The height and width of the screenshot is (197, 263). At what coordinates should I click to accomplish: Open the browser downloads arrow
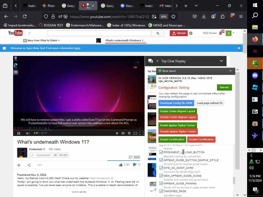click(204, 16)
